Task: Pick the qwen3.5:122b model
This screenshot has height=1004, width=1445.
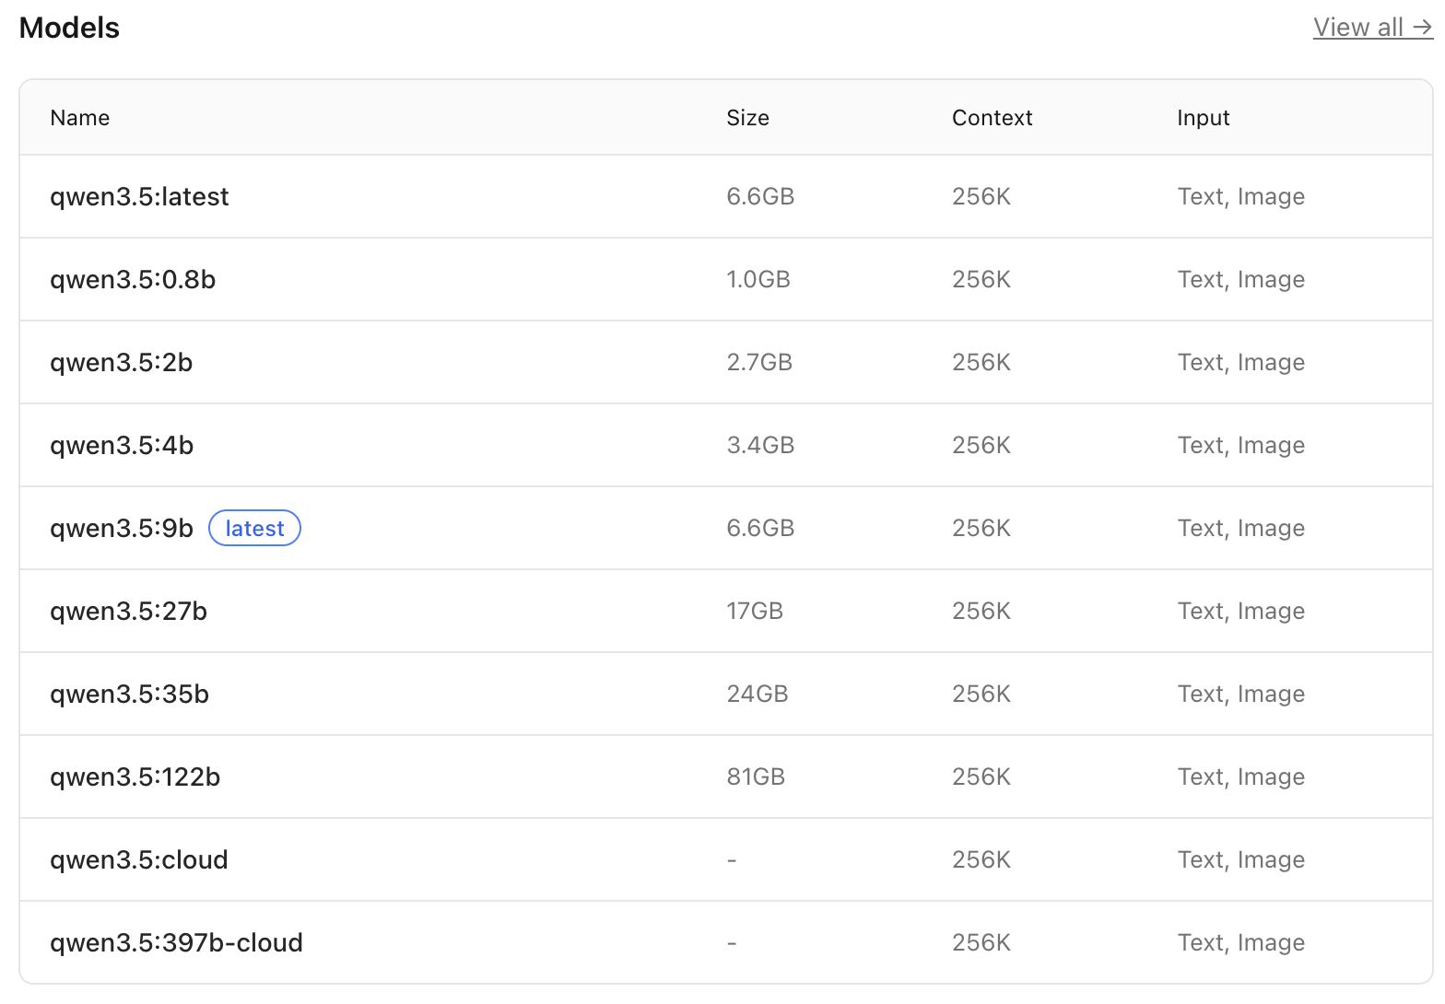Action: pyautogui.click(x=135, y=777)
